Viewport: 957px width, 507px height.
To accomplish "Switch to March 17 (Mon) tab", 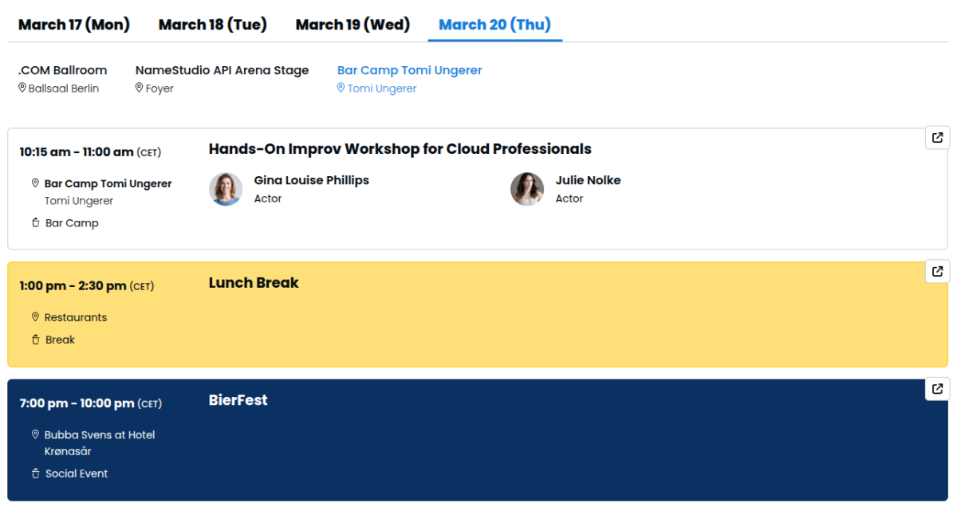I will 74,25.
